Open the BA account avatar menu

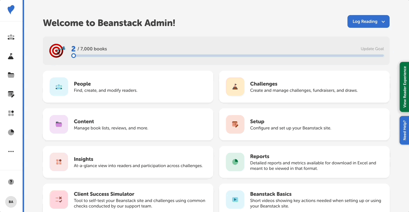pyautogui.click(x=11, y=202)
